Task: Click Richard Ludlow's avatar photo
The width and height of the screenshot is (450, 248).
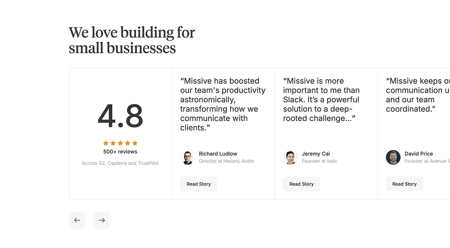Action: pyautogui.click(x=188, y=157)
